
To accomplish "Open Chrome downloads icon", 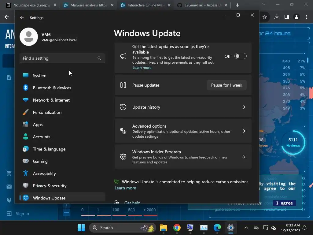I will 277,17.
